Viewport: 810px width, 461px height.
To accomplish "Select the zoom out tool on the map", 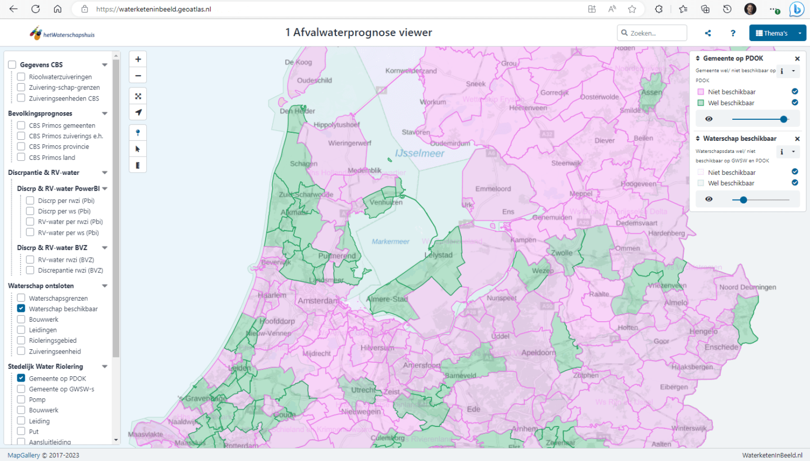I will pyautogui.click(x=138, y=75).
